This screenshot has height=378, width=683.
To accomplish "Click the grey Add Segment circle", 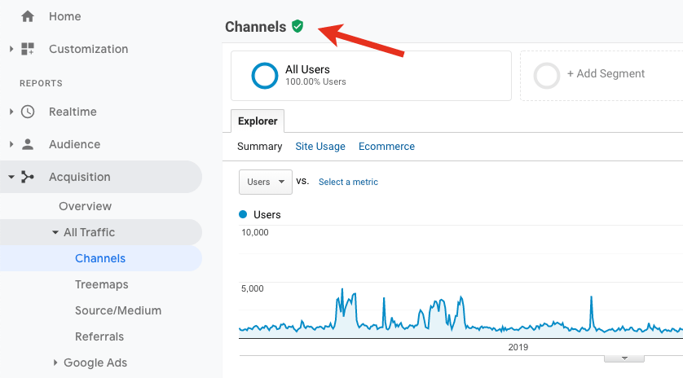I will (x=547, y=76).
